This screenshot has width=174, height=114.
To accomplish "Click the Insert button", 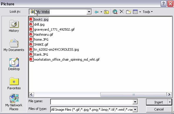I will [x=157, y=102].
